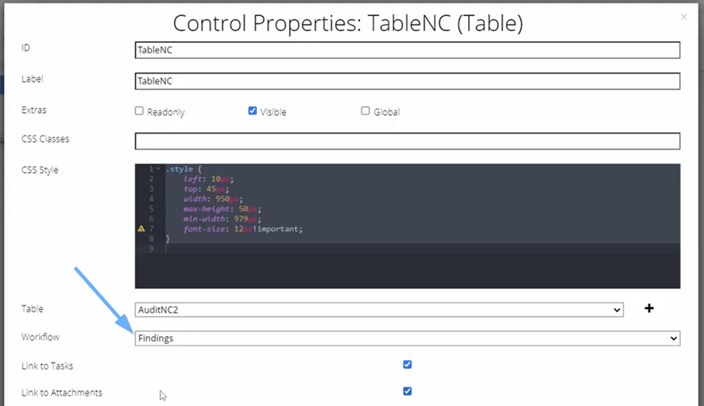Click the Global label text

pyautogui.click(x=387, y=112)
